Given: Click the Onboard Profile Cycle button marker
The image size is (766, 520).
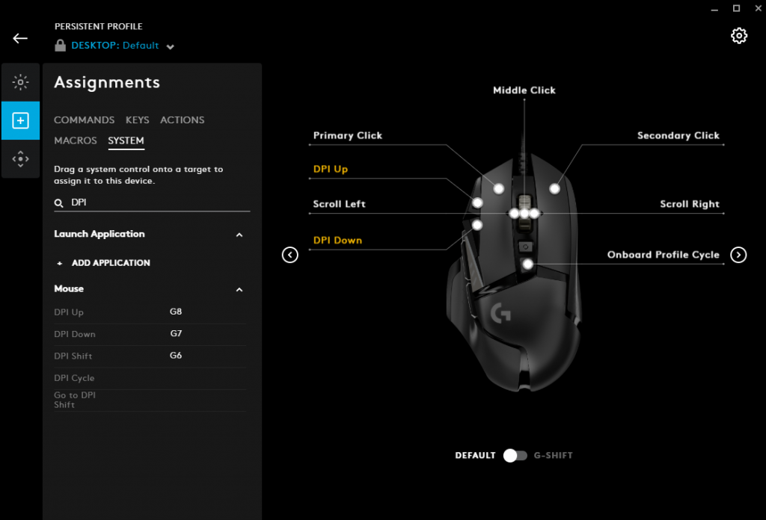Looking at the screenshot, I should (528, 264).
